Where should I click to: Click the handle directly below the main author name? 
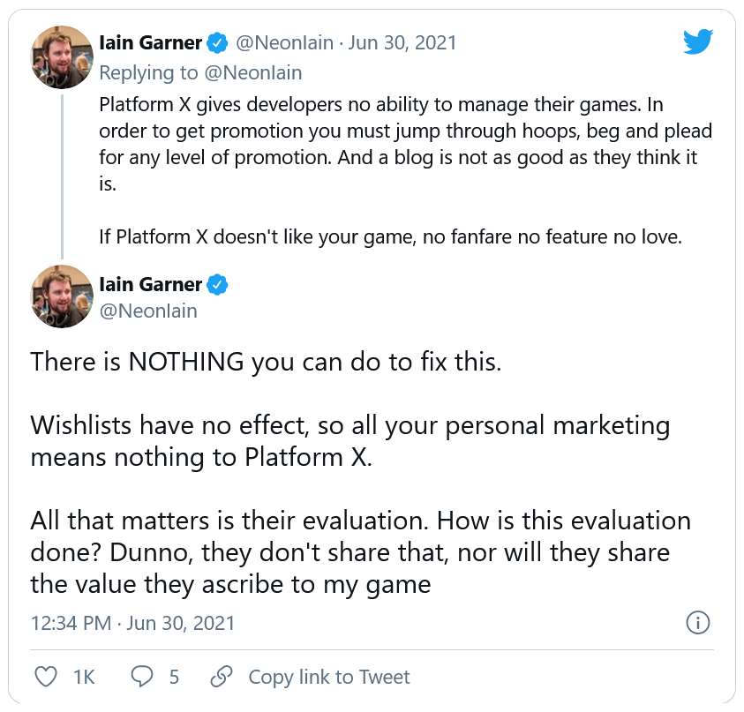[148, 311]
